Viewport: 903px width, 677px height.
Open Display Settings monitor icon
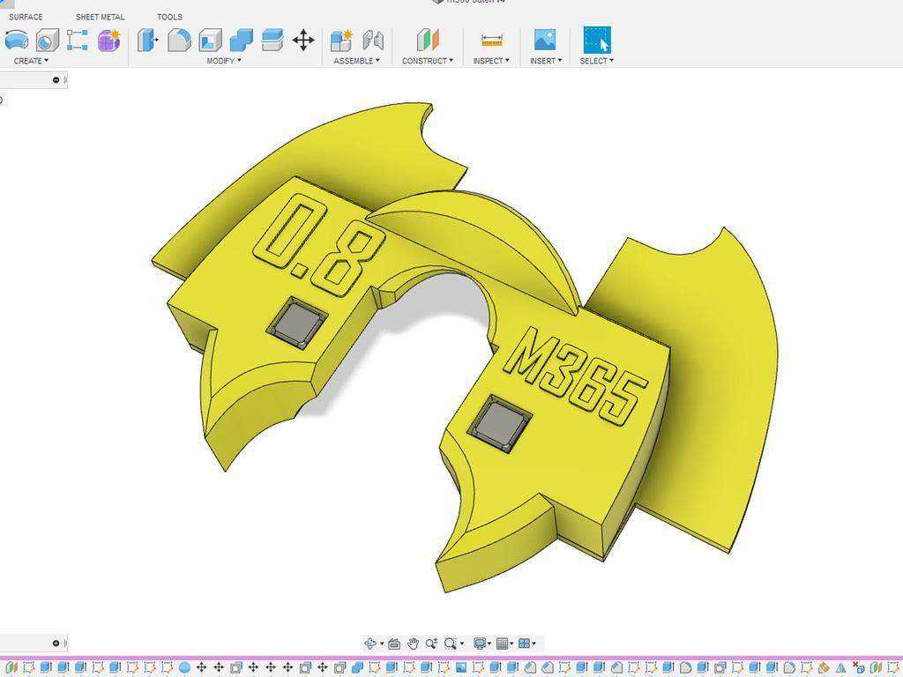[479, 643]
